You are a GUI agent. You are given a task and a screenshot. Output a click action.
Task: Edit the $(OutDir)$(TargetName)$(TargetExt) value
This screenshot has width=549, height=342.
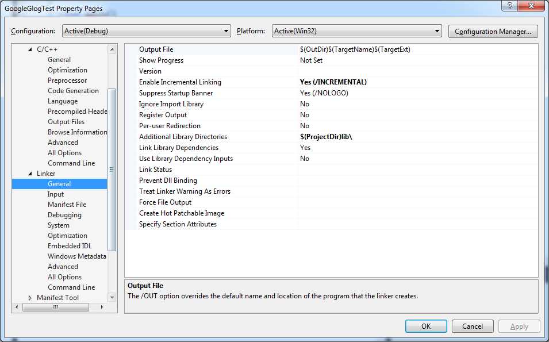coord(355,49)
